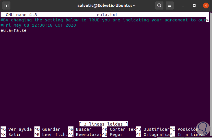Click the timestamp comment line
The width and height of the screenshot is (212, 138).
(38, 25)
